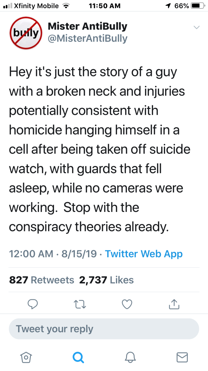View the 2,737 Likes list

pos(106,280)
